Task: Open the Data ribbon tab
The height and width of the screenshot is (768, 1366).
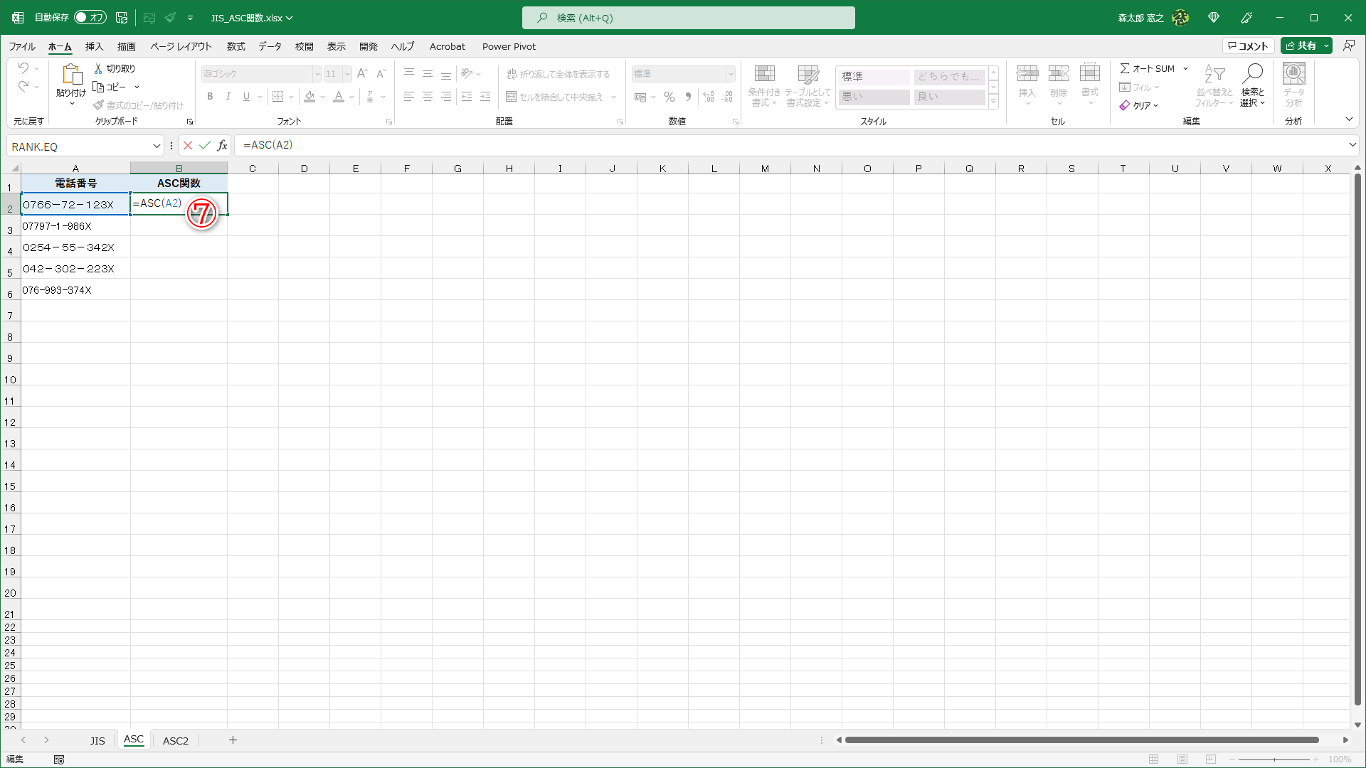Action: pos(270,46)
